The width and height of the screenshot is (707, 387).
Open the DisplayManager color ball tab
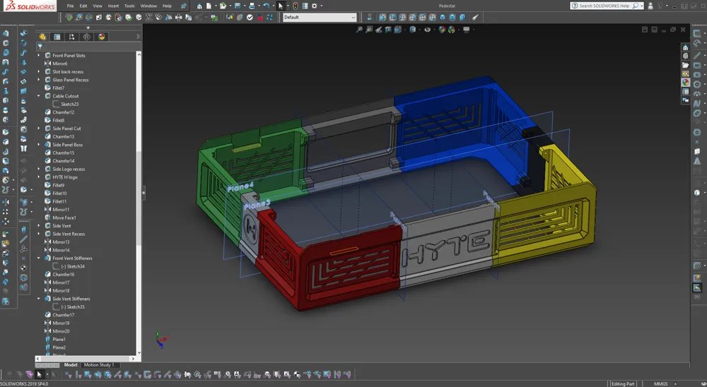point(101,37)
